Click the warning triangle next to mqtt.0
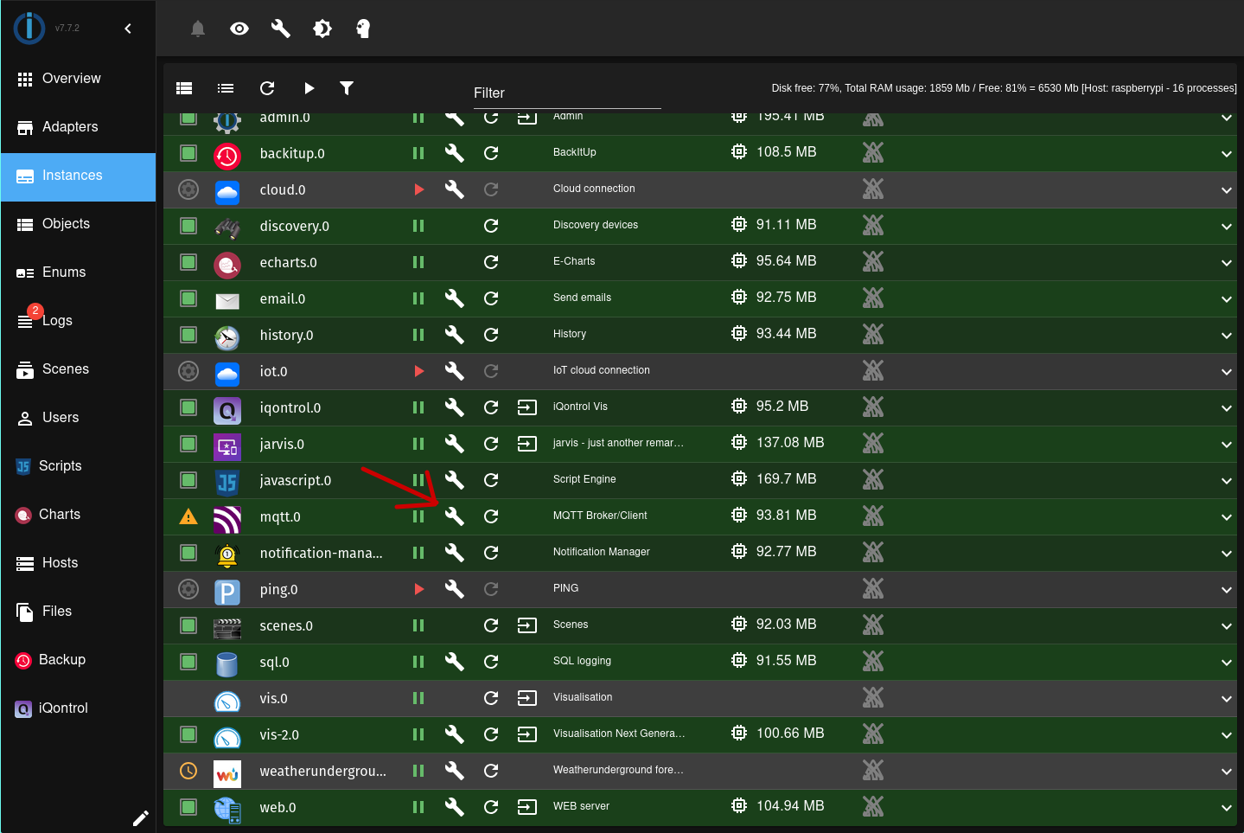1244x833 pixels. pyautogui.click(x=188, y=516)
